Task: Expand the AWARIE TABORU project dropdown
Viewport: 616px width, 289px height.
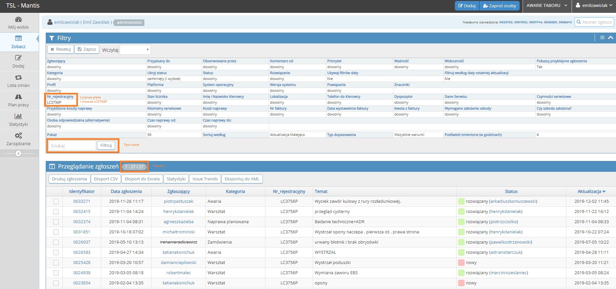Action: pyautogui.click(x=547, y=6)
